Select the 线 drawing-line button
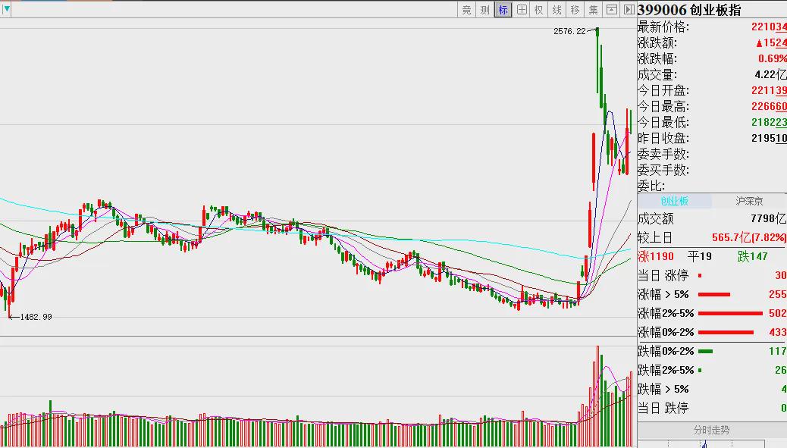Viewport: 787px width, 448px height. click(x=557, y=10)
